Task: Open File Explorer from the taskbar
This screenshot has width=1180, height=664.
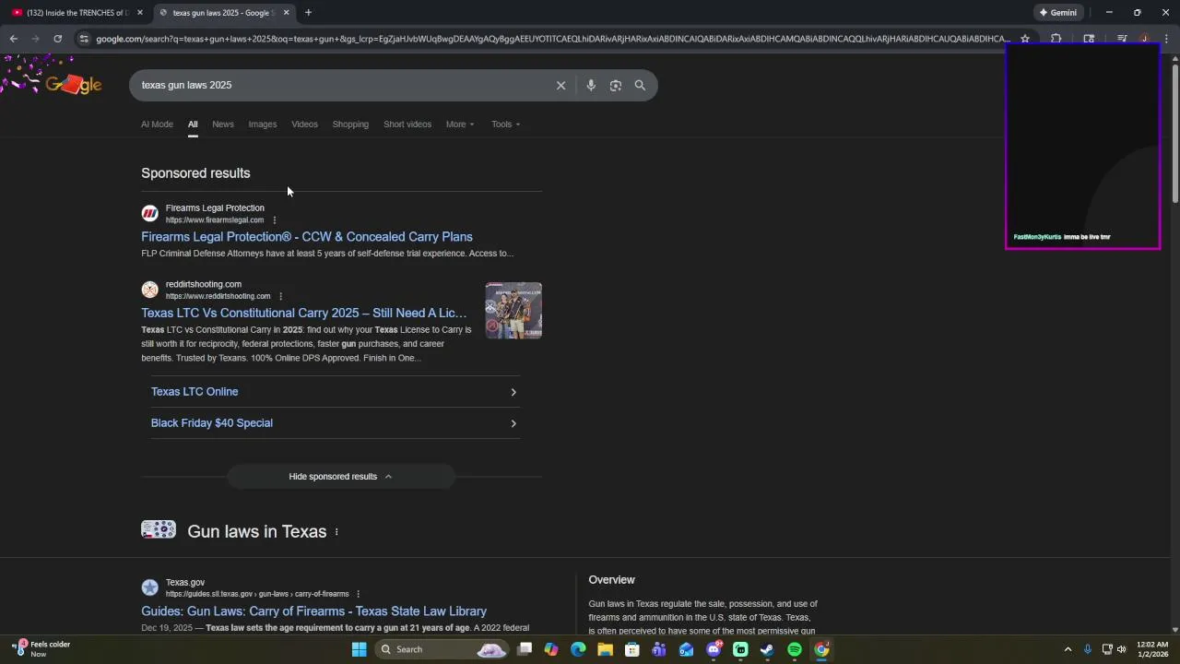Action: pyautogui.click(x=605, y=649)
